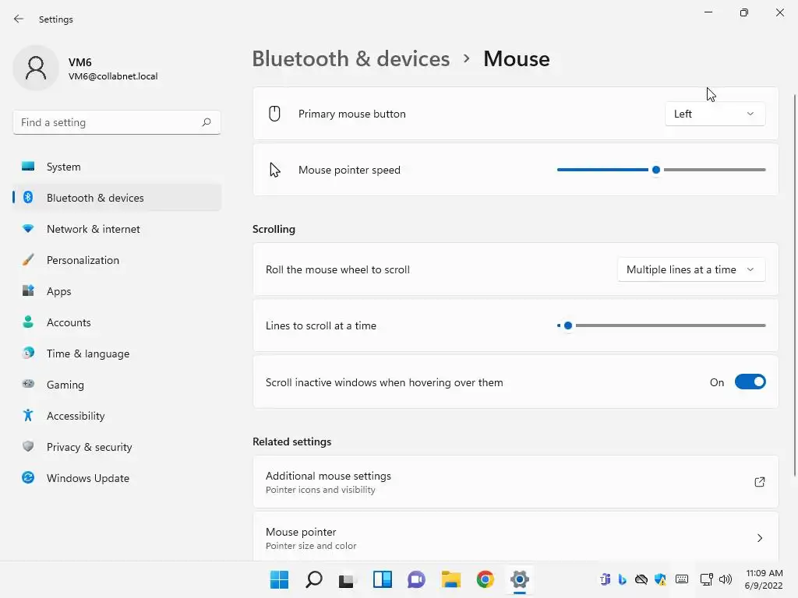Click the Privacy & security shield icon
Screen dimensions: 798x598
pos(28,447)
